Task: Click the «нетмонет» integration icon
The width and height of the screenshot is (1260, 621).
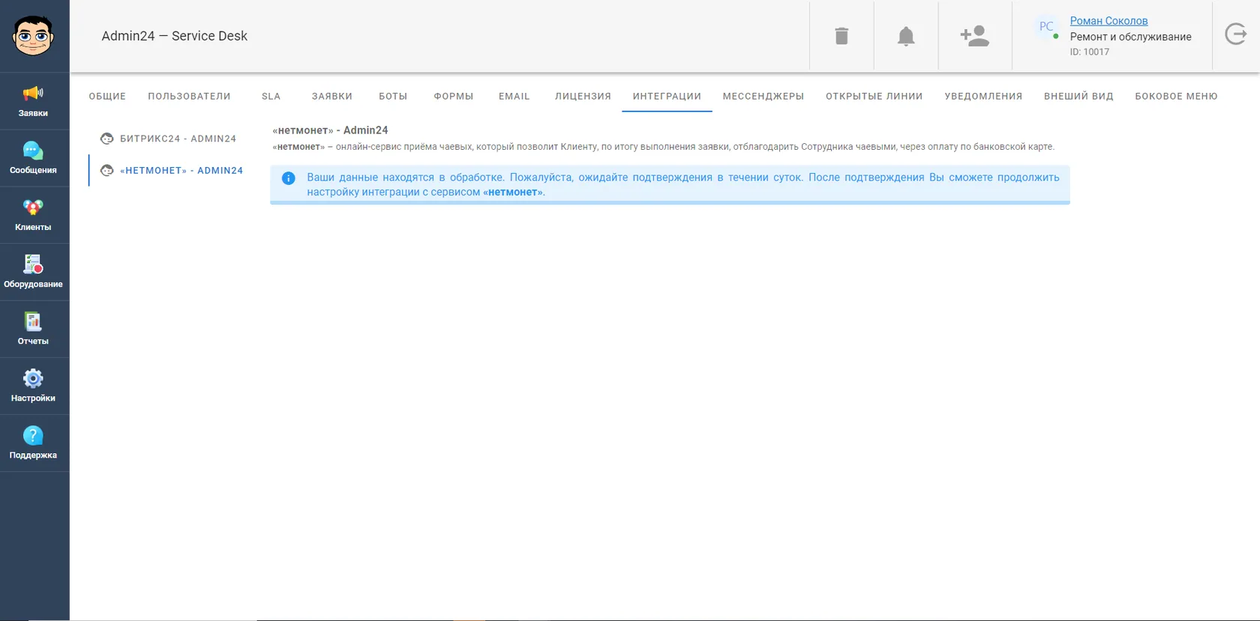Action: point(107,171)
